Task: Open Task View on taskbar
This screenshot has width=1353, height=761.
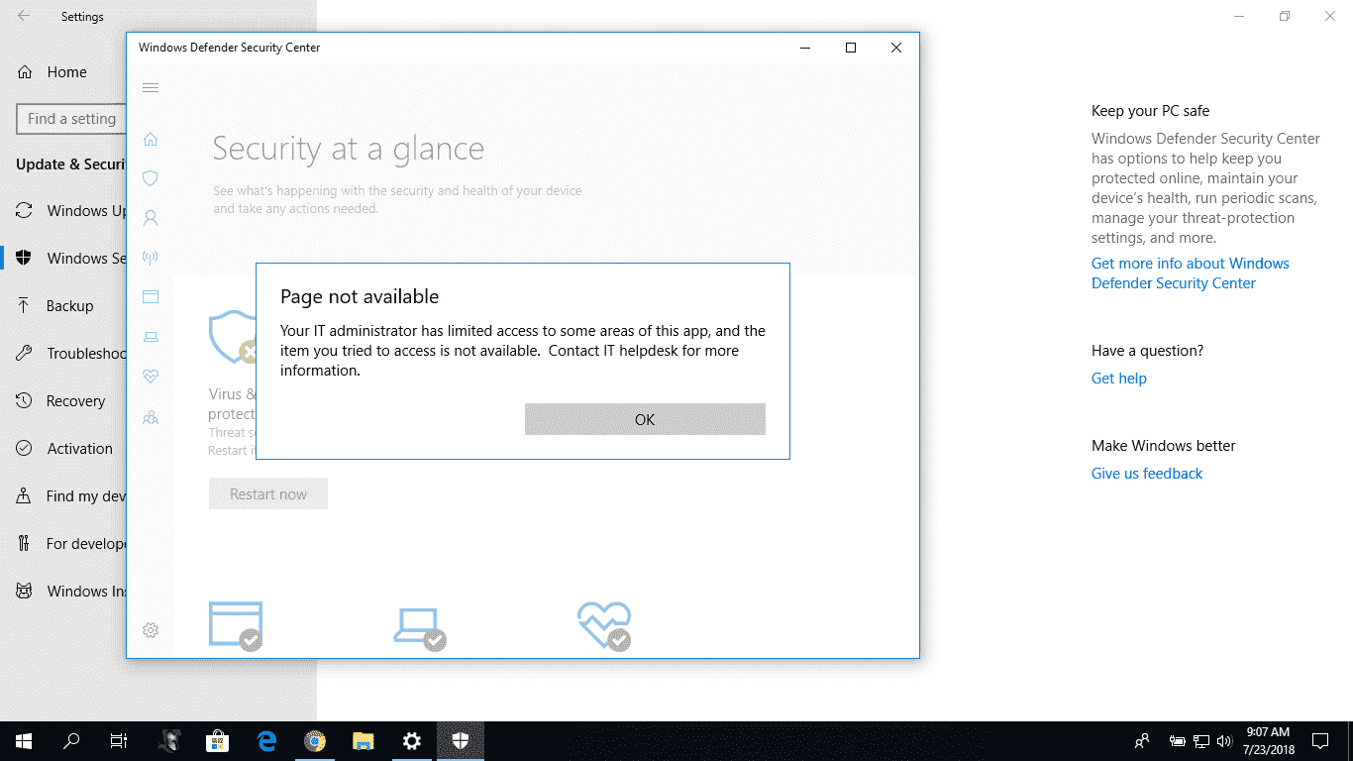Action: pyautogui.click(x=119, y=741)
